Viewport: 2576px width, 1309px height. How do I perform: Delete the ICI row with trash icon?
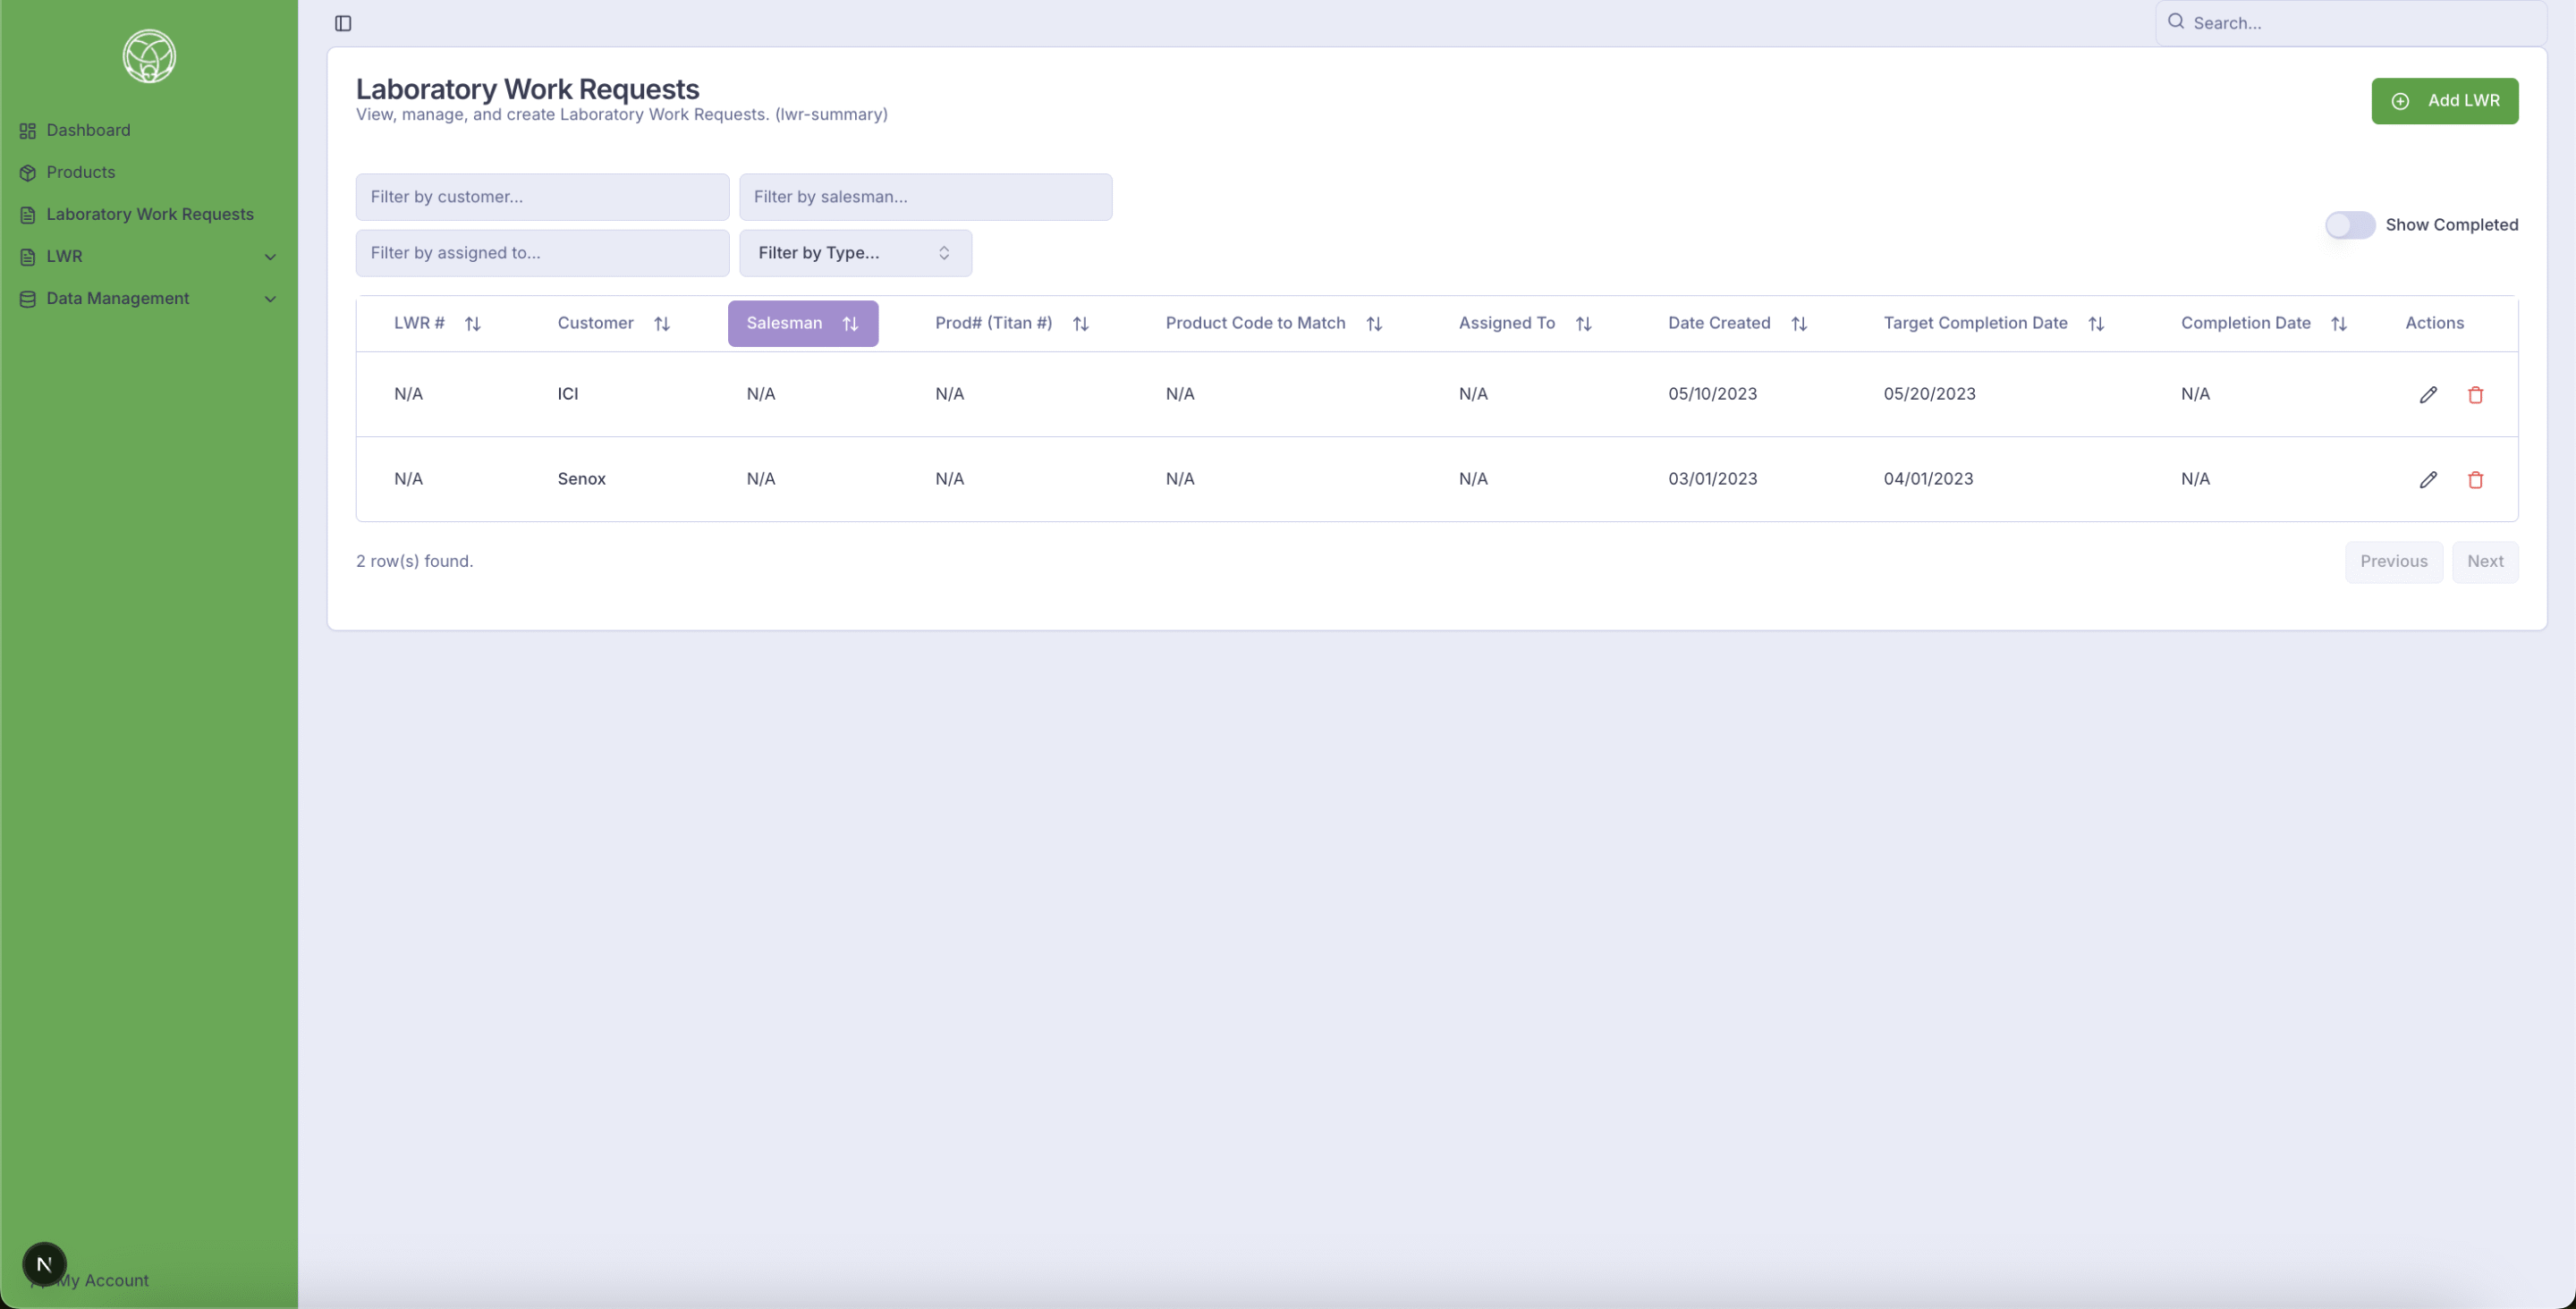(2475, 394)
